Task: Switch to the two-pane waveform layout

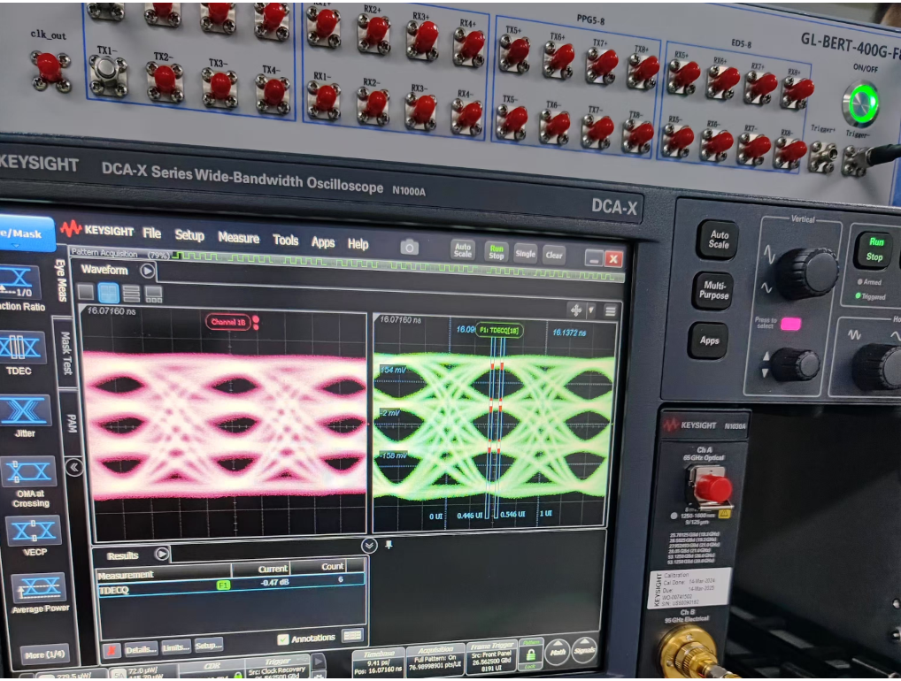Action: (108, 293)
